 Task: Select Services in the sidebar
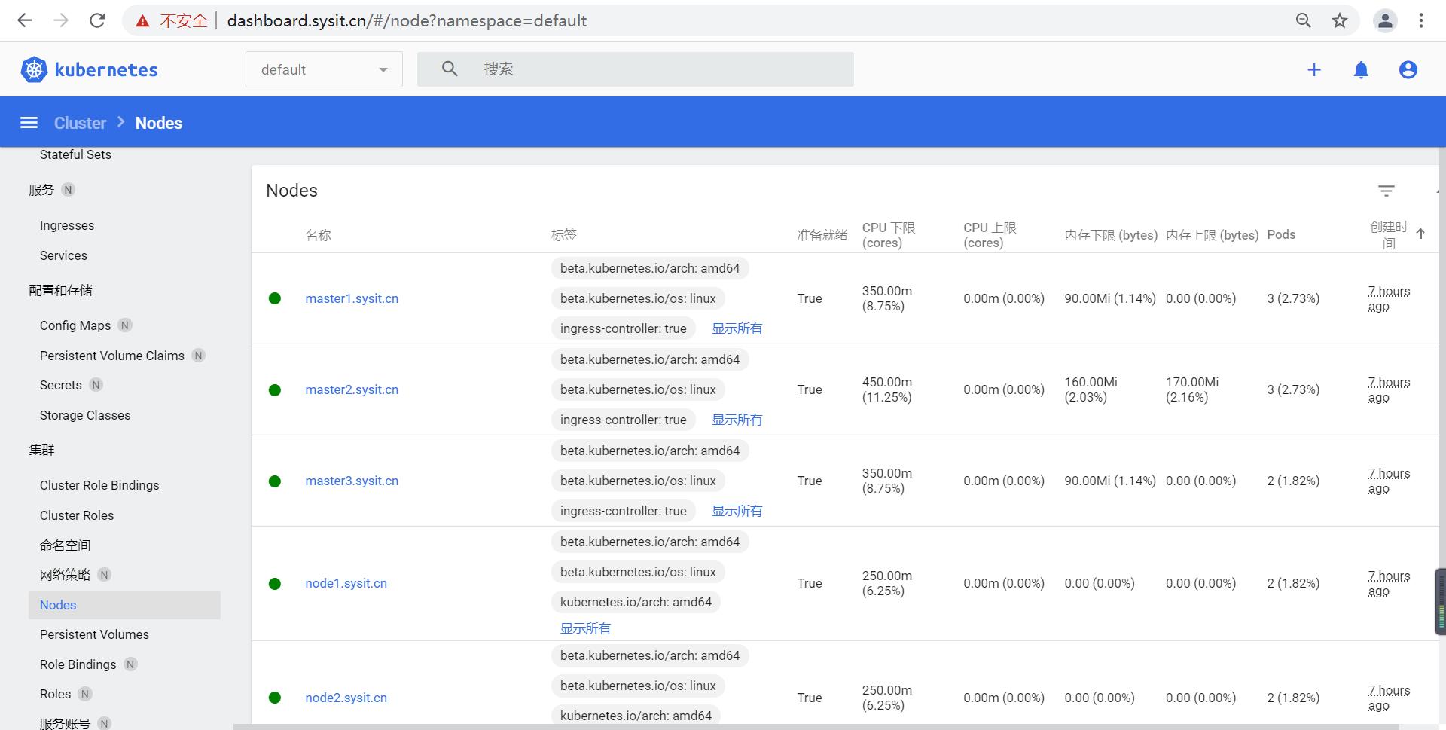coord(63,255)
